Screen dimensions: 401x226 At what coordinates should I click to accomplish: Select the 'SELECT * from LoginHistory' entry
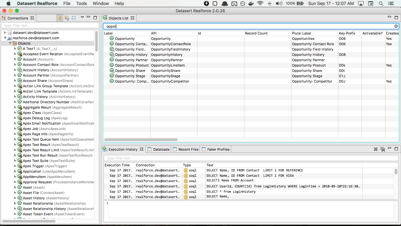(231, 191)
